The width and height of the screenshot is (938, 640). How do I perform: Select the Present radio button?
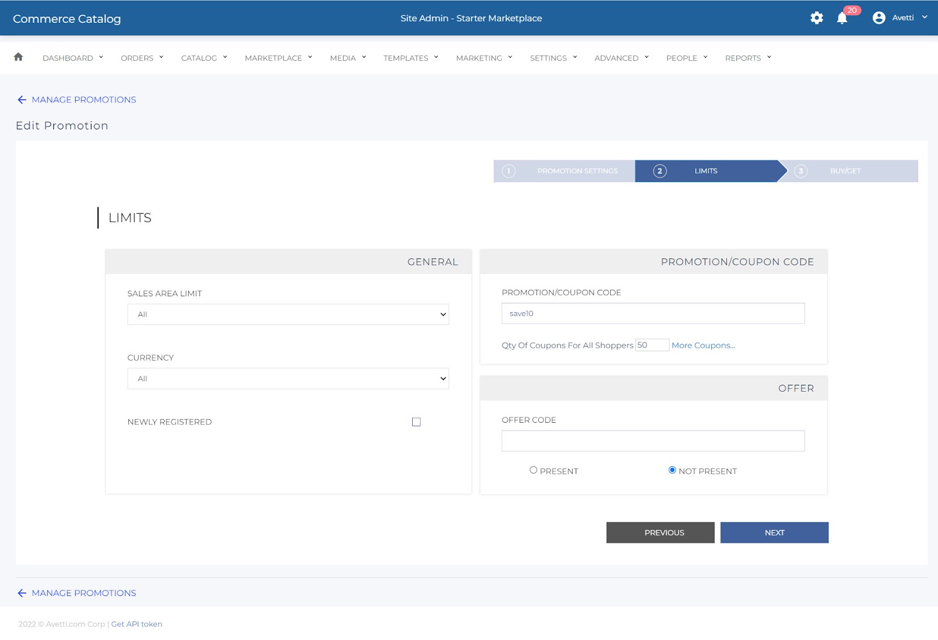point(533,470)
